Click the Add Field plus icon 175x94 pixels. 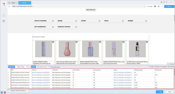tap(169, 67)
